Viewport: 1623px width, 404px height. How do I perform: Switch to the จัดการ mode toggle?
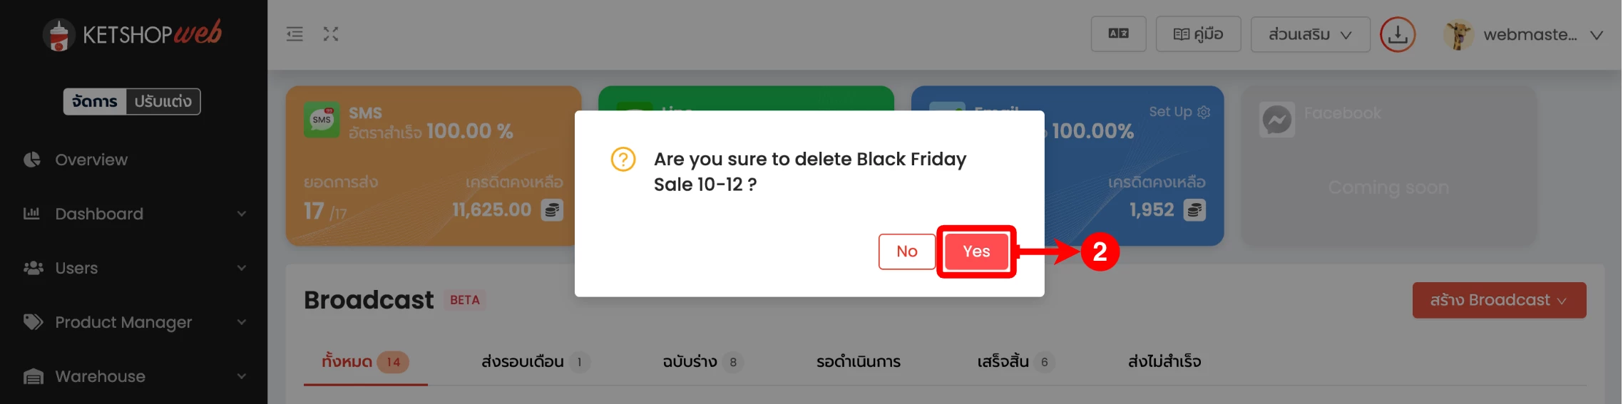95,101
